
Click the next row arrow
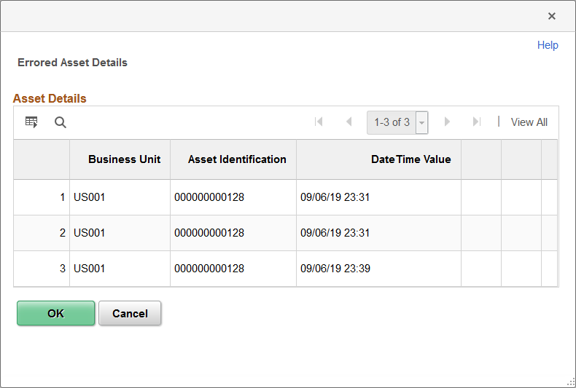point(447,122)
